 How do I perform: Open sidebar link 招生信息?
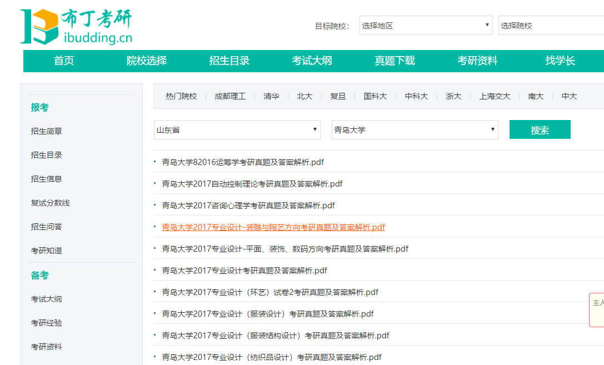point(47,179)
